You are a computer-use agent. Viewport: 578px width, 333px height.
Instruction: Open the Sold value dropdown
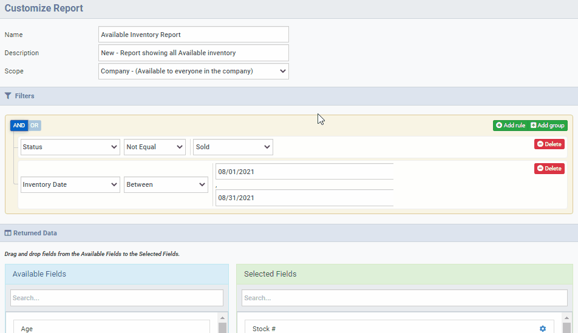233,147
